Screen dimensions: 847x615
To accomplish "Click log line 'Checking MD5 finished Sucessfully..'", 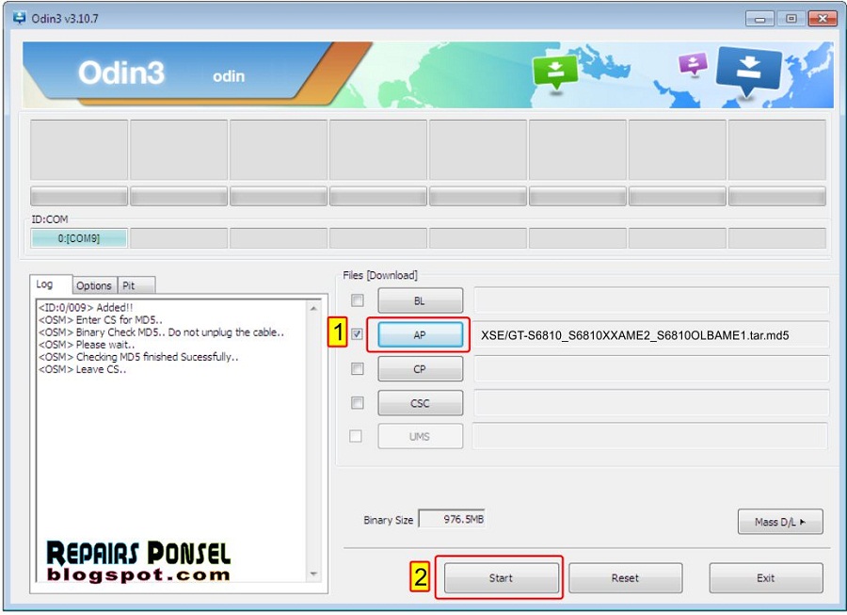I will [157, 357].
